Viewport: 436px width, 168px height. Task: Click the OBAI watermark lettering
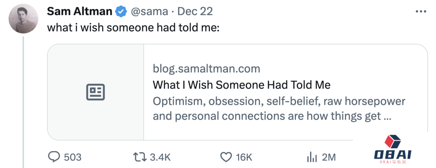[x=392, y=156]
